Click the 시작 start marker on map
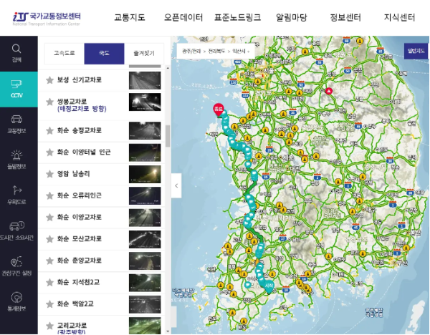 tap(269, 286)
